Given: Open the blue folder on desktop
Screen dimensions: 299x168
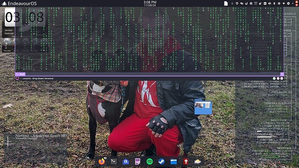Looking at the screenshot, I should (x=203, y=107).
